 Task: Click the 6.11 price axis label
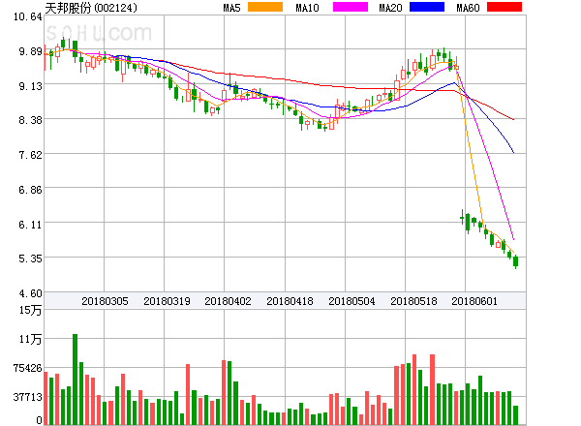coord(30,225)
